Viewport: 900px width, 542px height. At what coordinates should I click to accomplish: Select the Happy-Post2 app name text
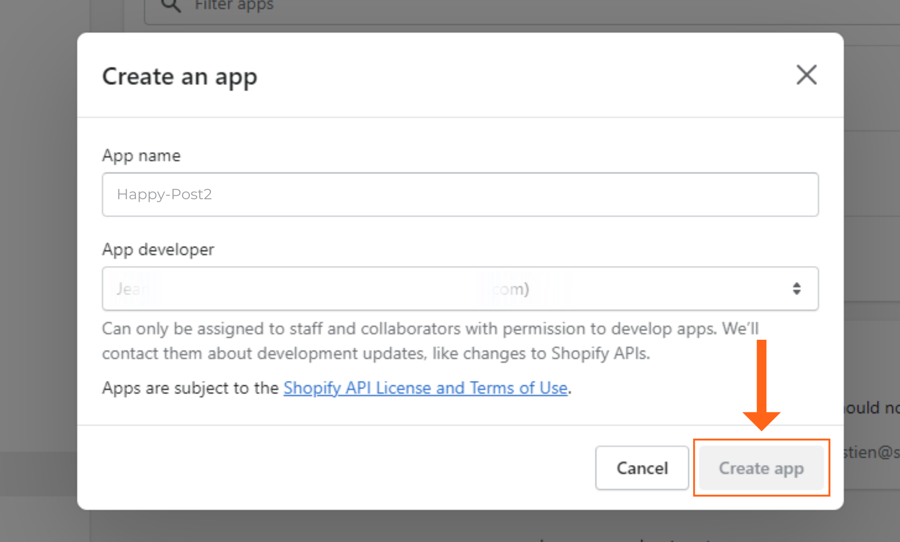pos(164,194)
